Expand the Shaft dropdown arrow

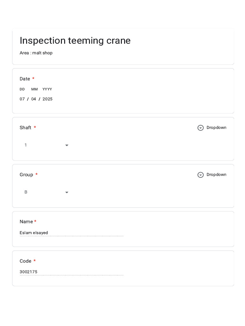(x=67, y=145)
